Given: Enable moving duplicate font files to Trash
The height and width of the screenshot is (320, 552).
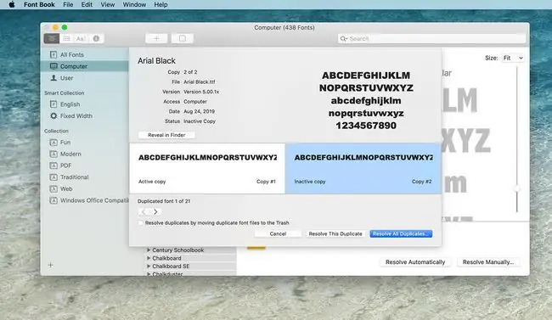Looking at the screenshot, I should (x=141, y=223).
